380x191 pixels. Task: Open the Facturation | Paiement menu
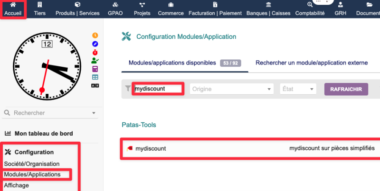(x=215, y=9)
